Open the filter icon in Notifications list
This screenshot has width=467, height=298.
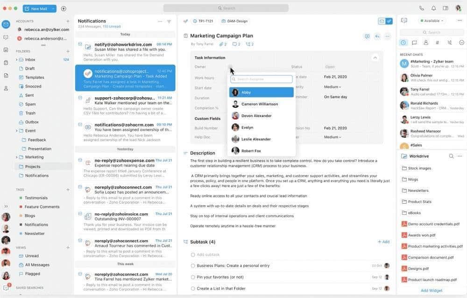(169, 21)
